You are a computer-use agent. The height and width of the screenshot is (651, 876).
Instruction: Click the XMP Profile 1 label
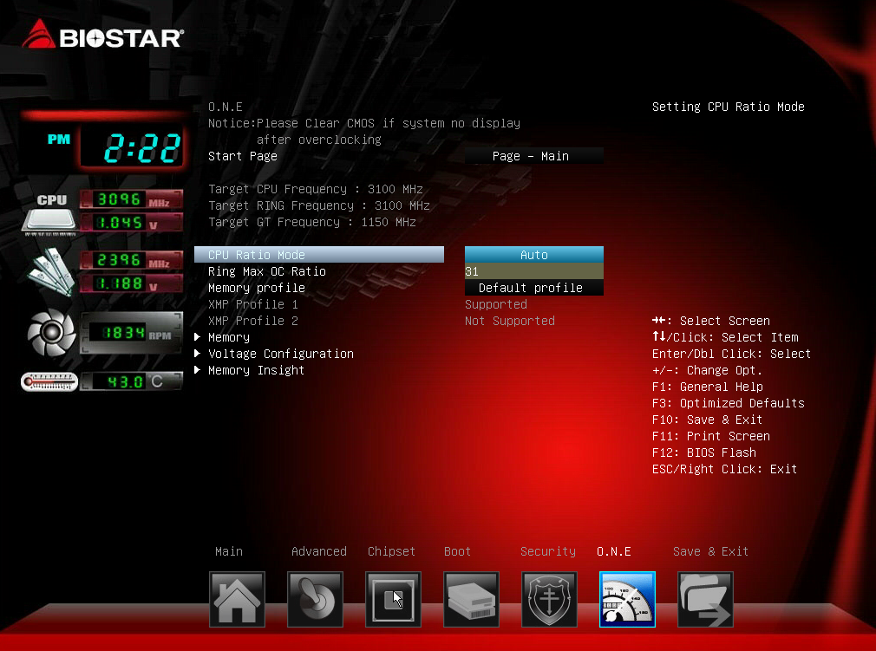(253, 304)
